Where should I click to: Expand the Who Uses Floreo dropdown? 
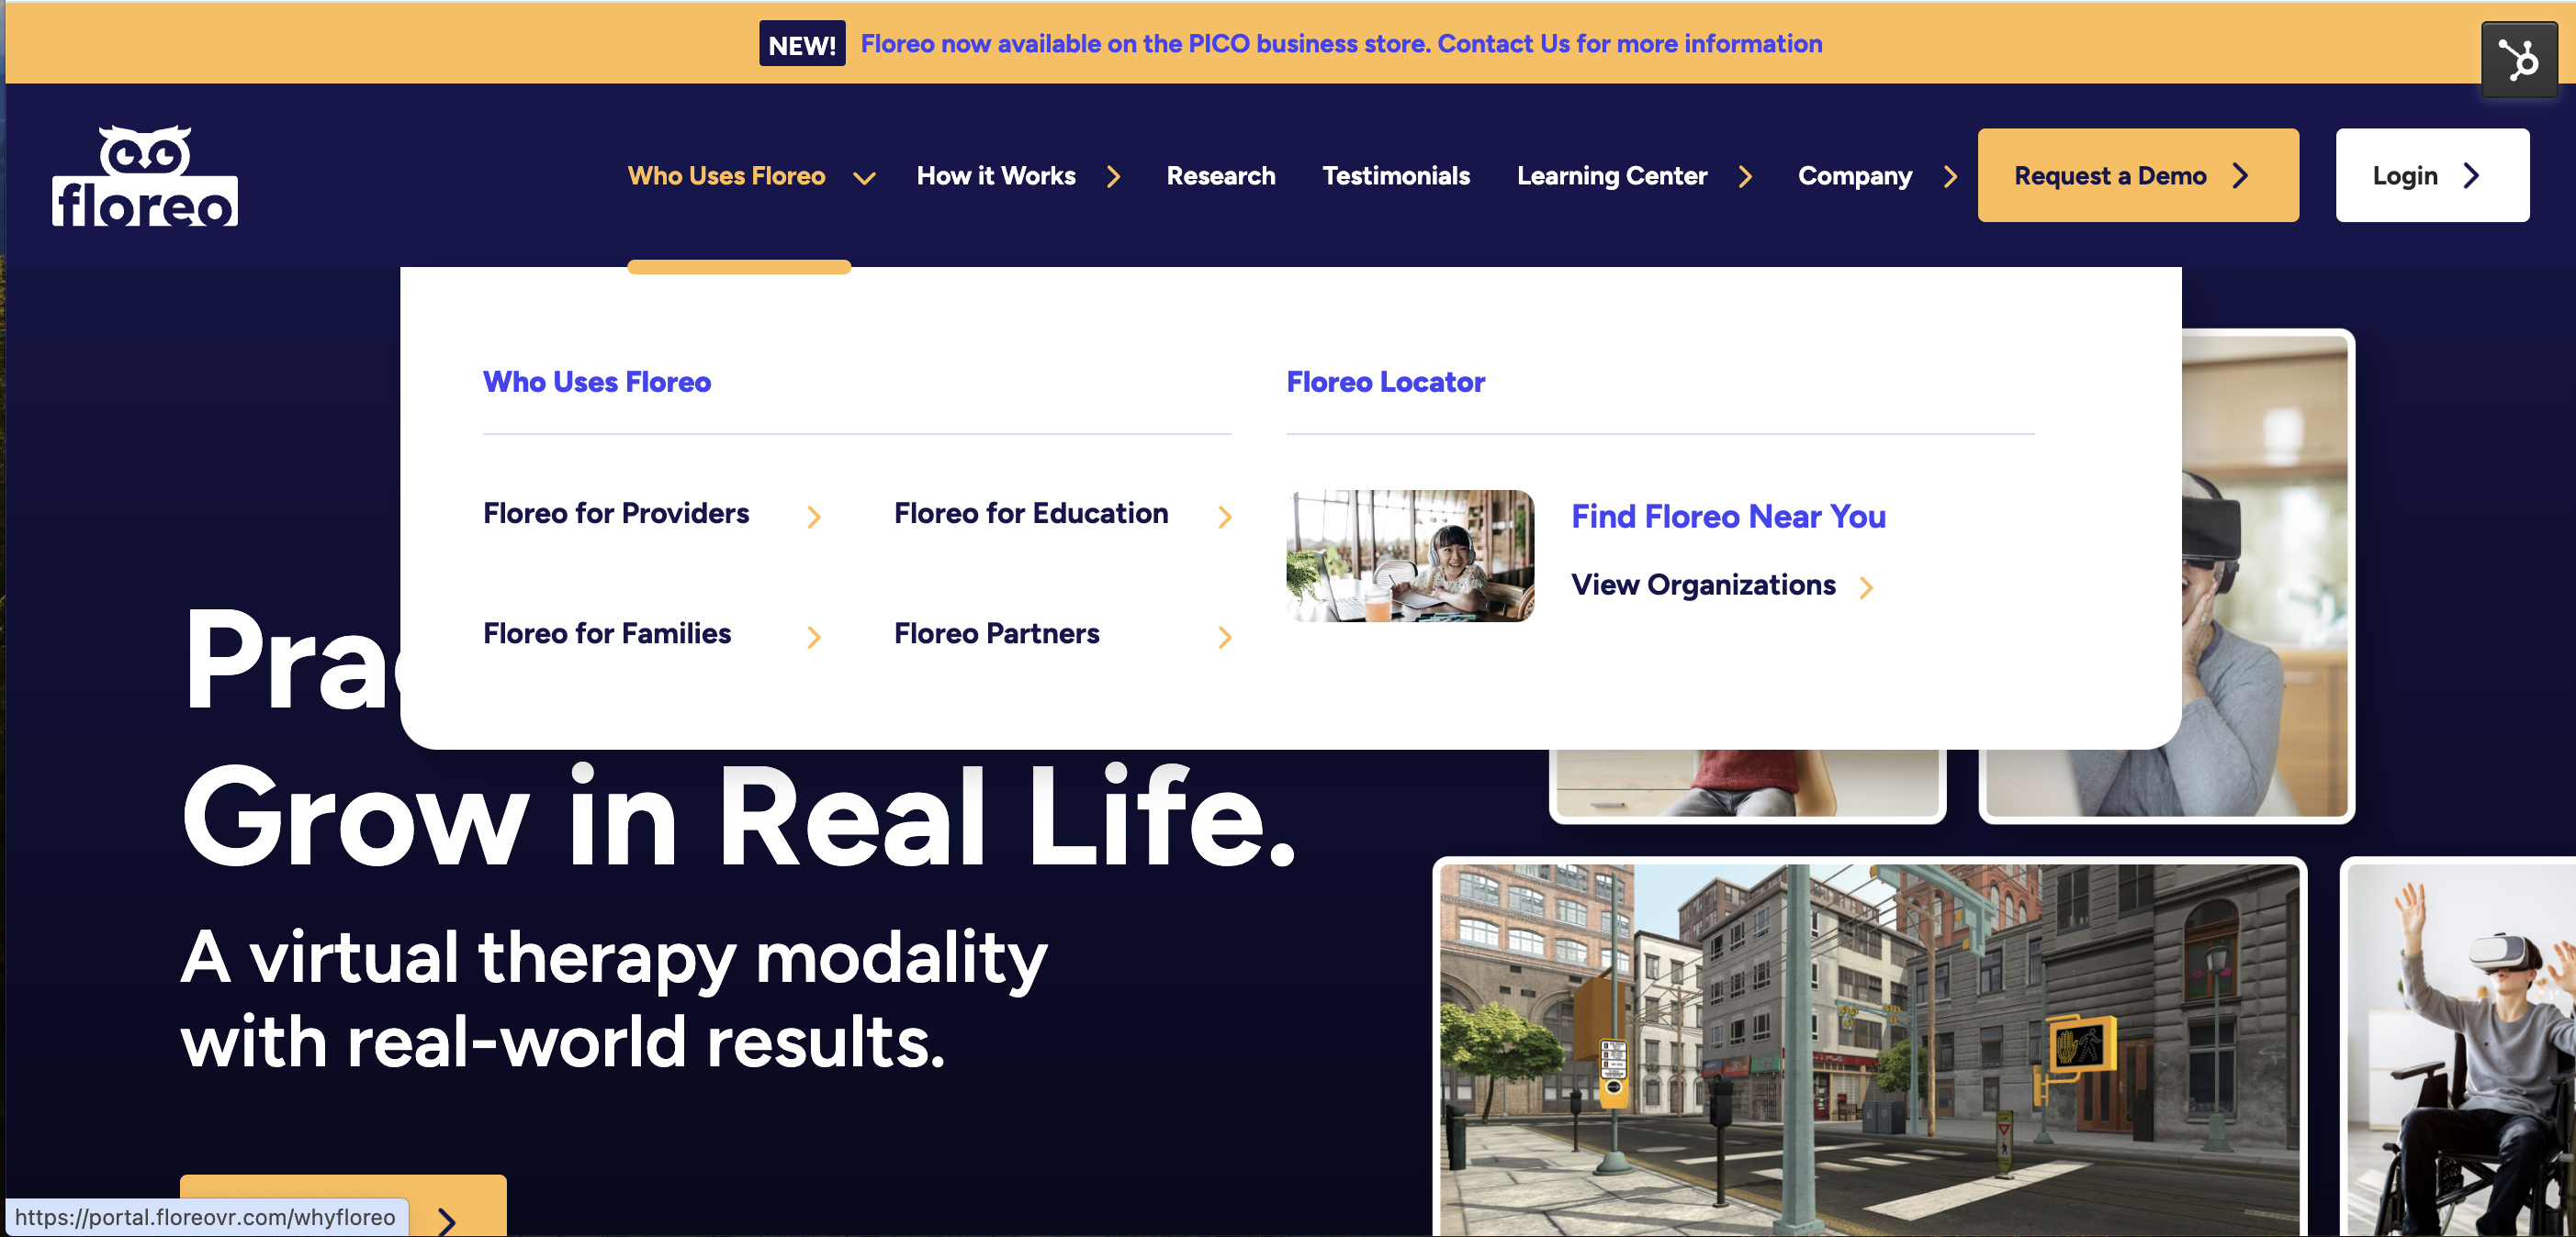(748, 175)
